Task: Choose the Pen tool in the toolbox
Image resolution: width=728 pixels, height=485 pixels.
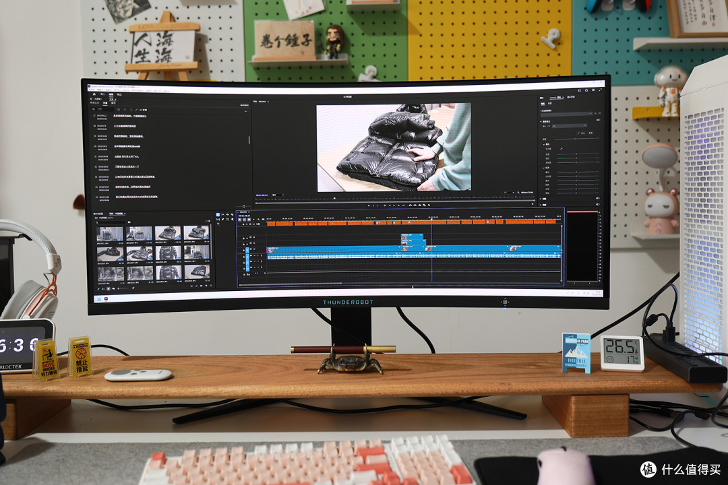Action: [x=223, y=220]
